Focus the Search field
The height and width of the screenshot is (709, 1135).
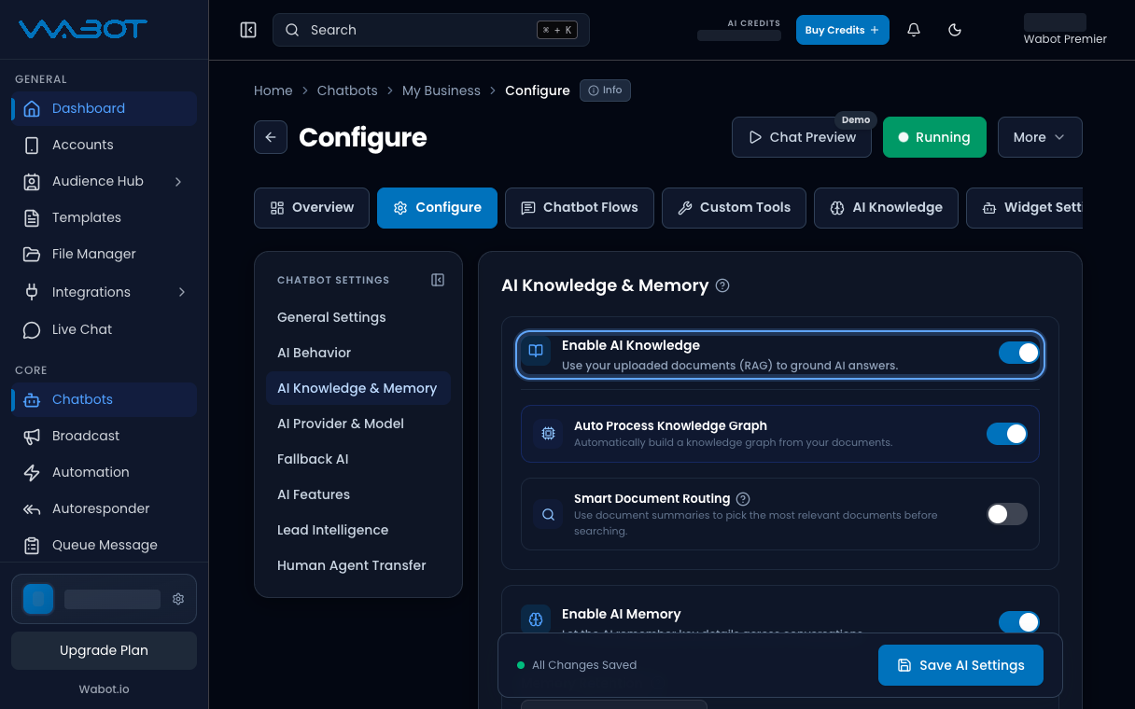[431, 30]
